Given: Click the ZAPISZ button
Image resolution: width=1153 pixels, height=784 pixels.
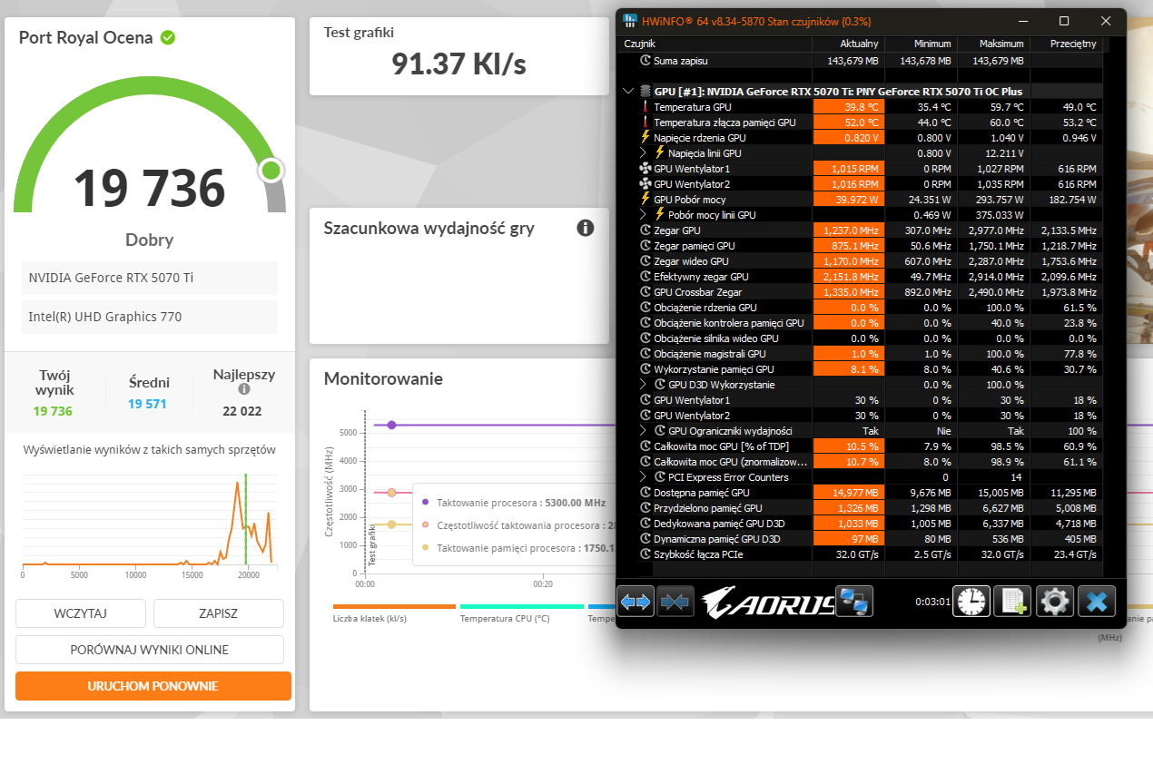Looking at the screenshot, I should point(219,613).
